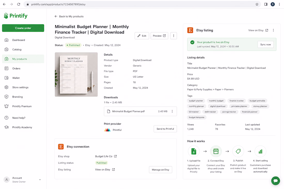Click the Printify Premium crown icon

tap(6, 106)
